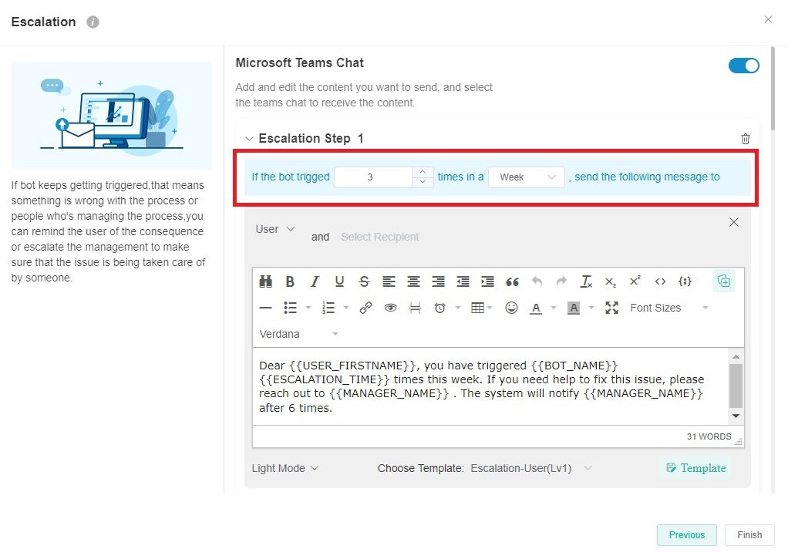Open the Verdana font family dropdown
The image size is (788, 556).
coord(299,334)
